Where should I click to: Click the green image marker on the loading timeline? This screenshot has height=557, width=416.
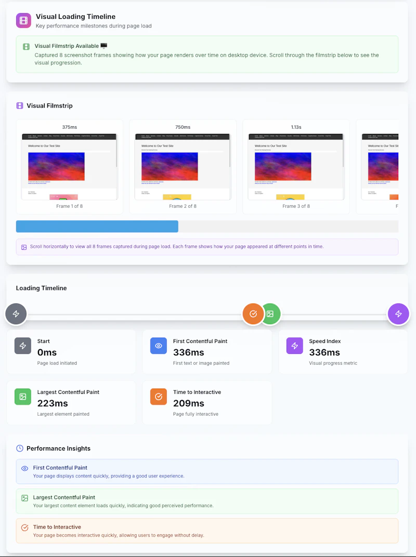[x=271, y=314]
